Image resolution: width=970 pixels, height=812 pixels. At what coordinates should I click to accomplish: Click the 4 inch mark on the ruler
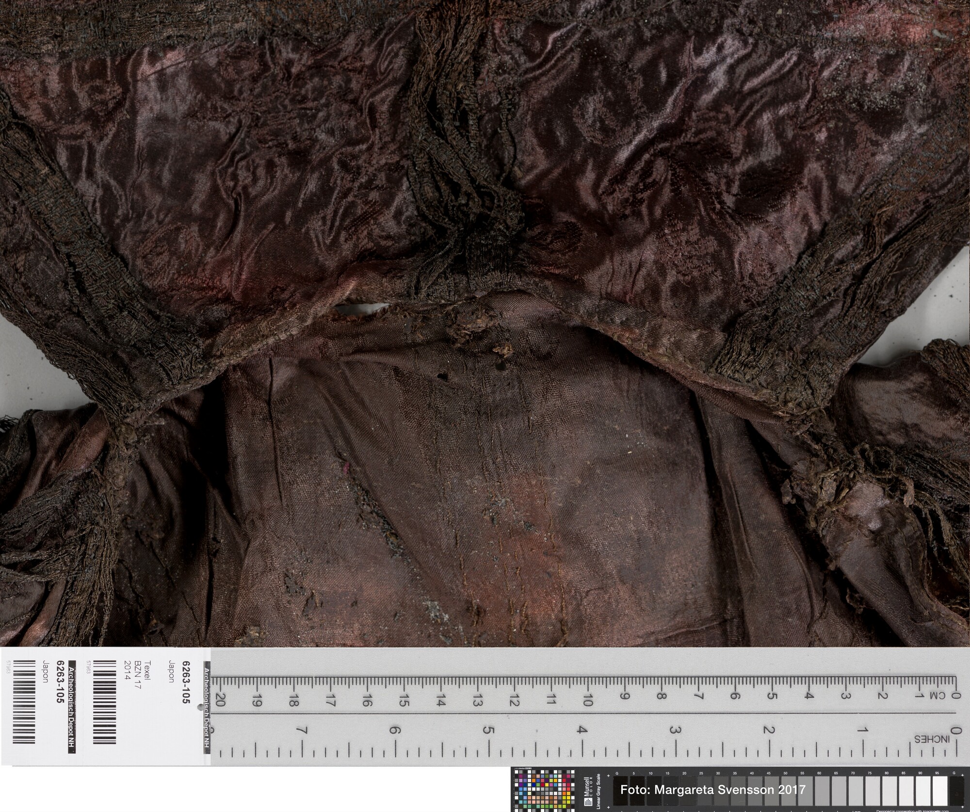582,730
